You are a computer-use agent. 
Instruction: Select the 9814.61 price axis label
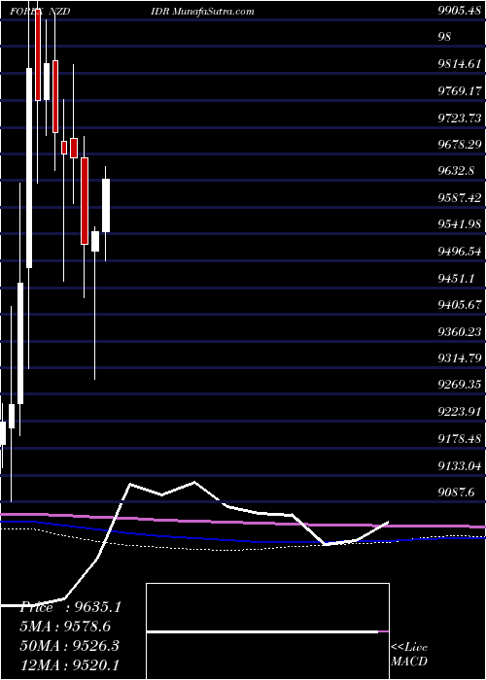(460, 64)
